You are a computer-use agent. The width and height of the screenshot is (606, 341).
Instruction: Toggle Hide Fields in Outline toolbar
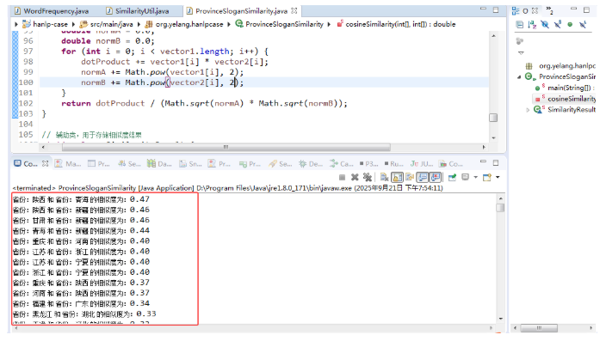coord(545,25)
